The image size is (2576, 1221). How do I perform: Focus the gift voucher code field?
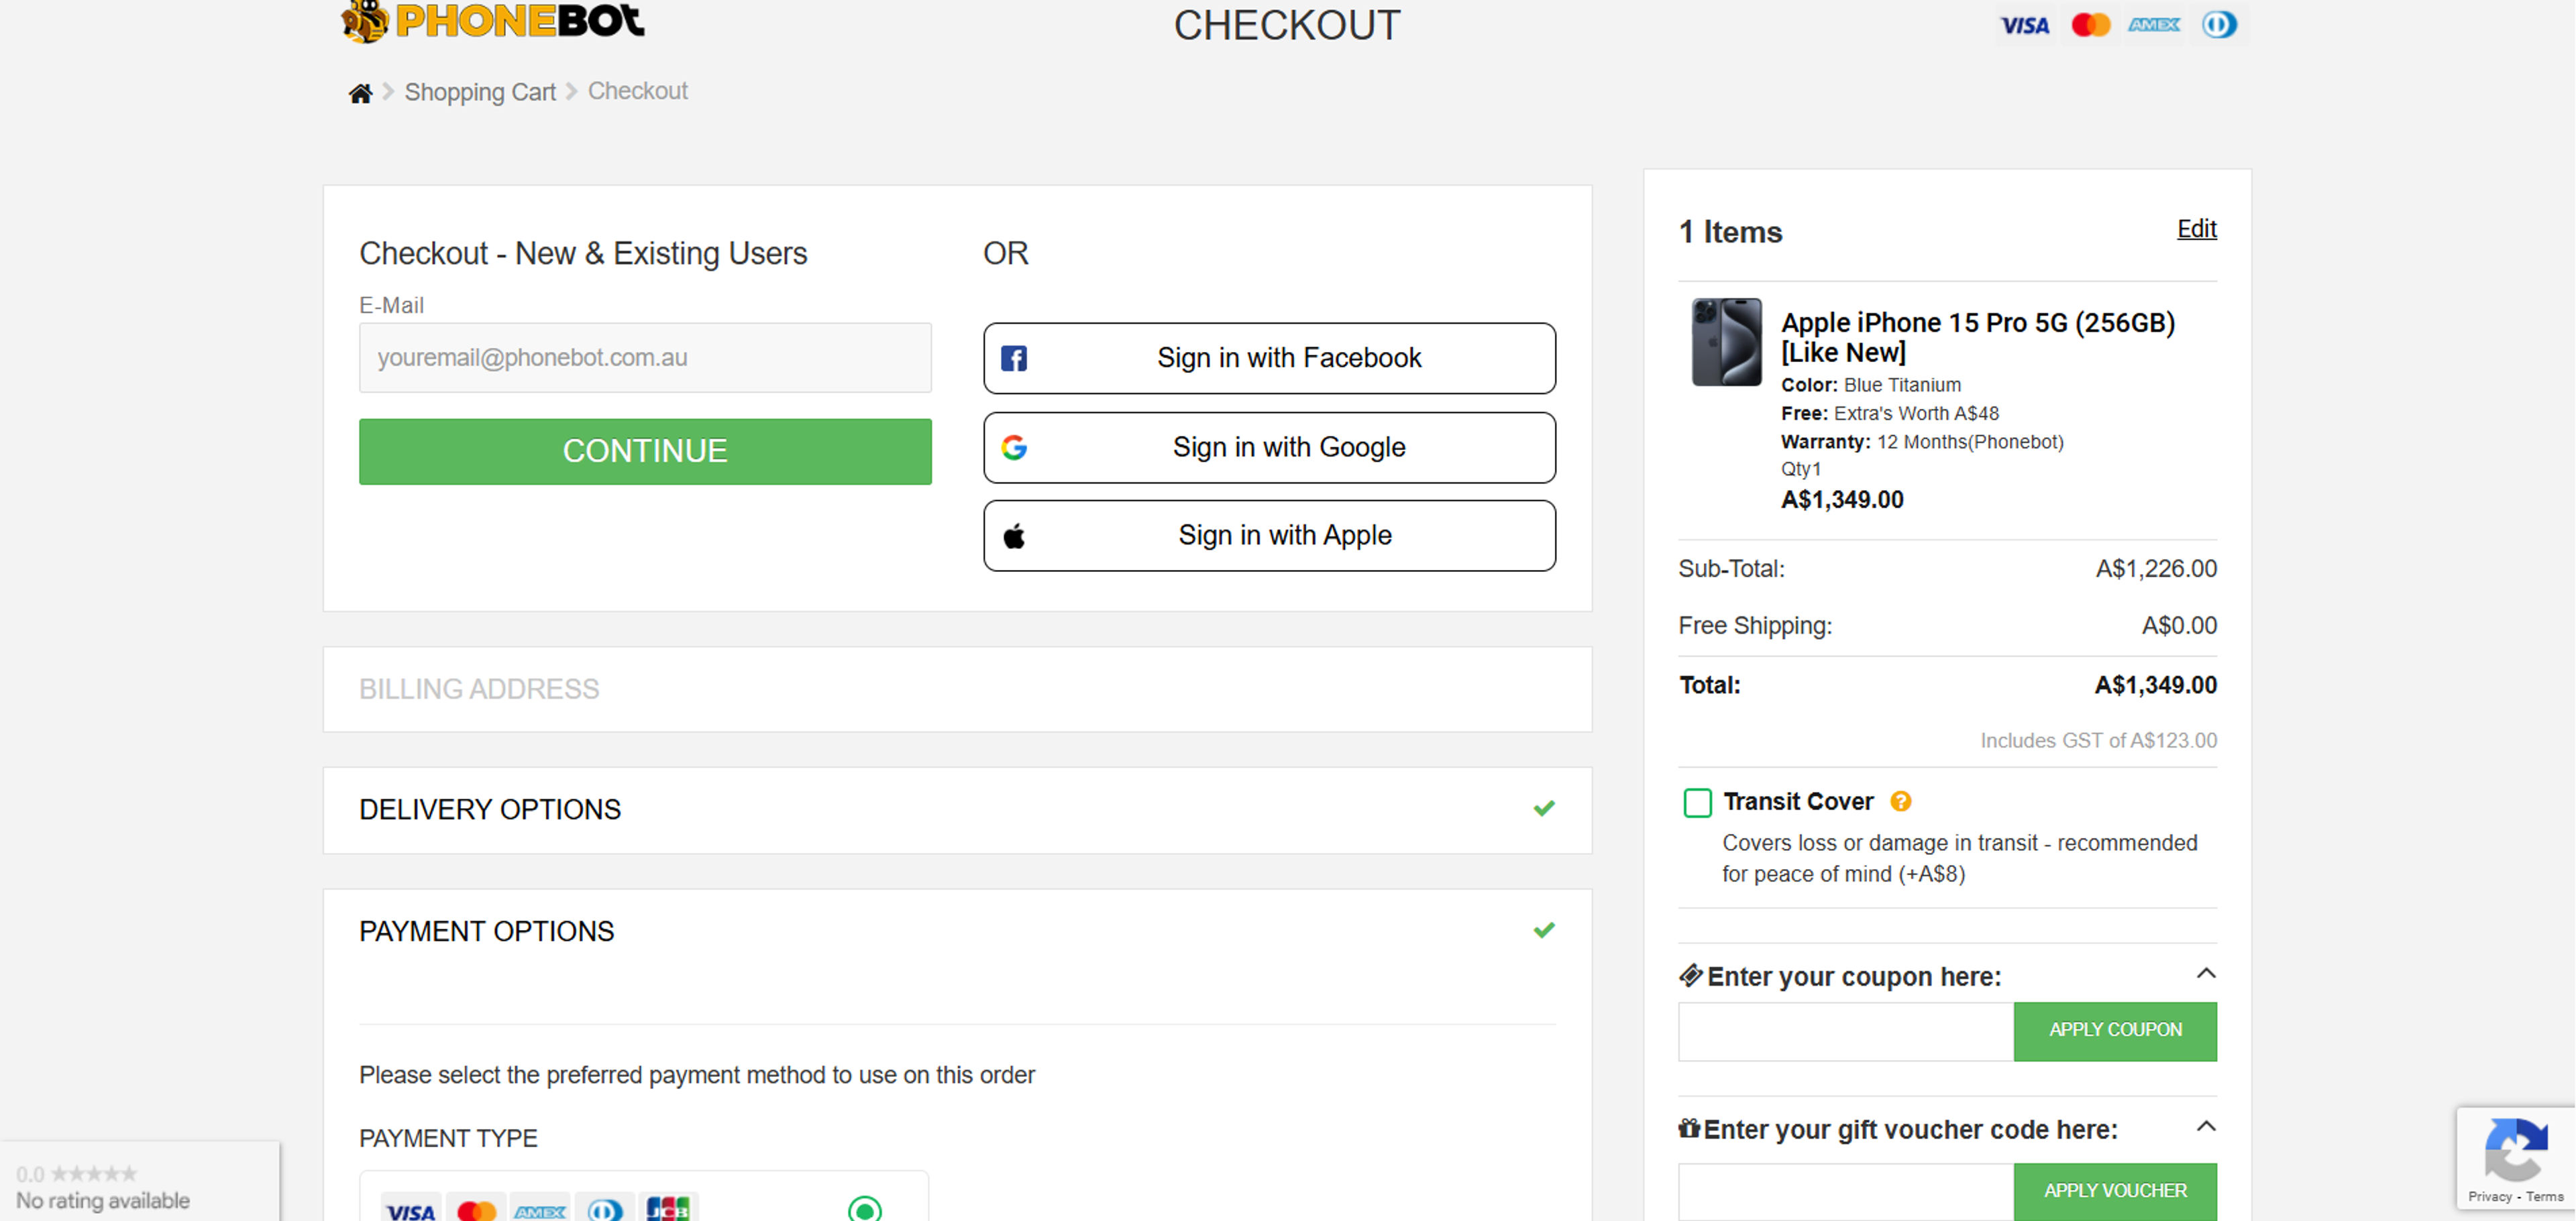[1845, 1191]
